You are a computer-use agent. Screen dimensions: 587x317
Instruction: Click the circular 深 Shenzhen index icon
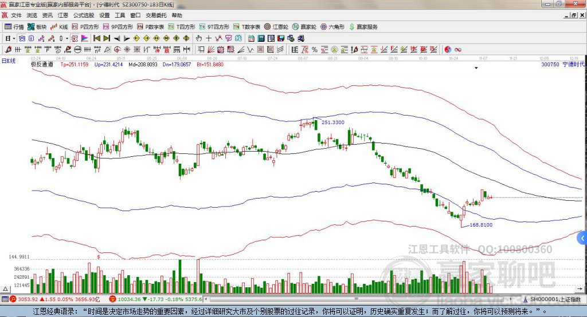[x=113, y=299]
